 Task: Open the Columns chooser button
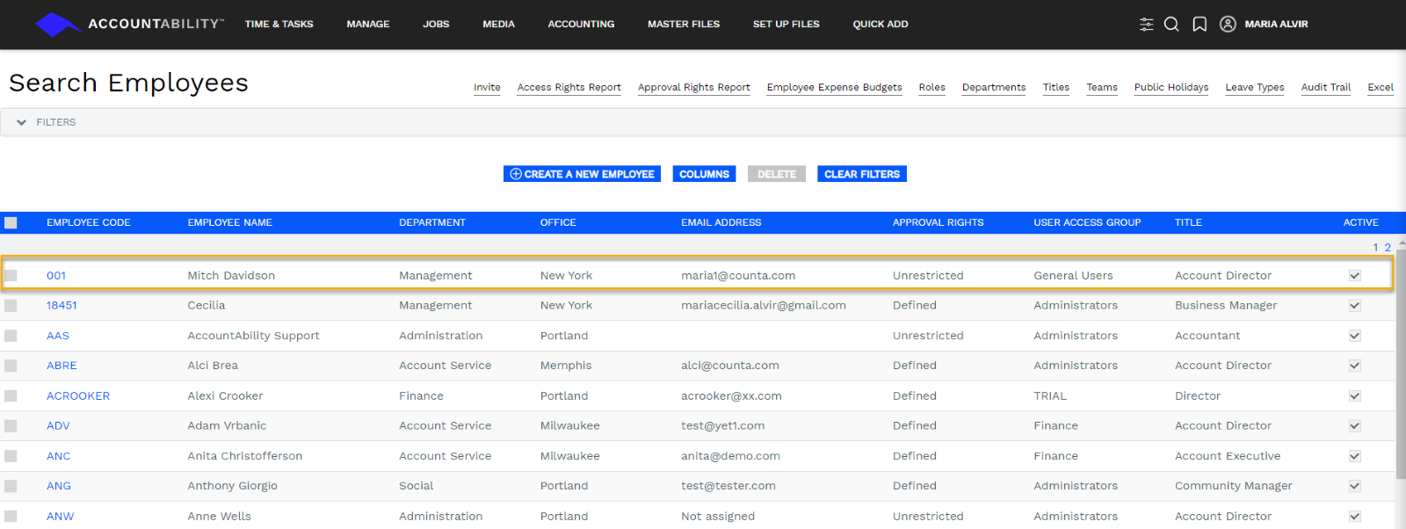click(704, 174)
